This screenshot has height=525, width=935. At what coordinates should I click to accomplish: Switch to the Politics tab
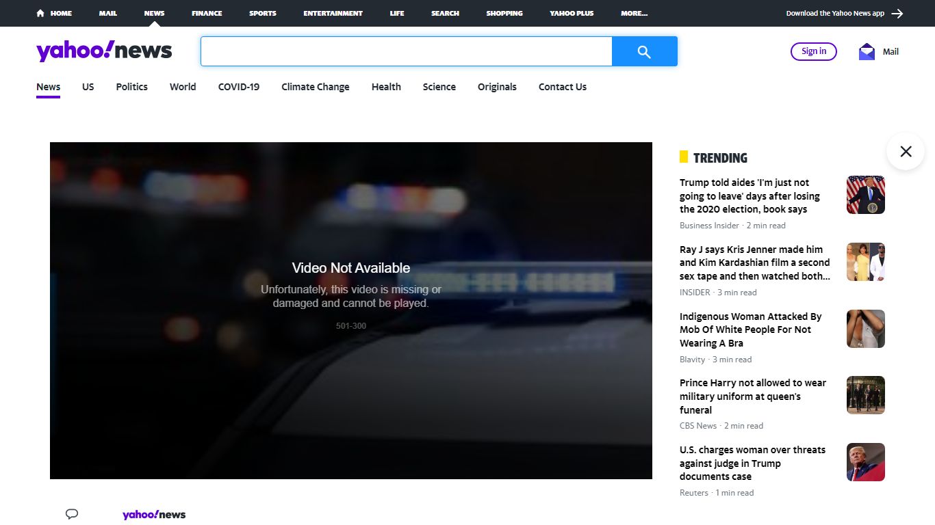[132, 87]
